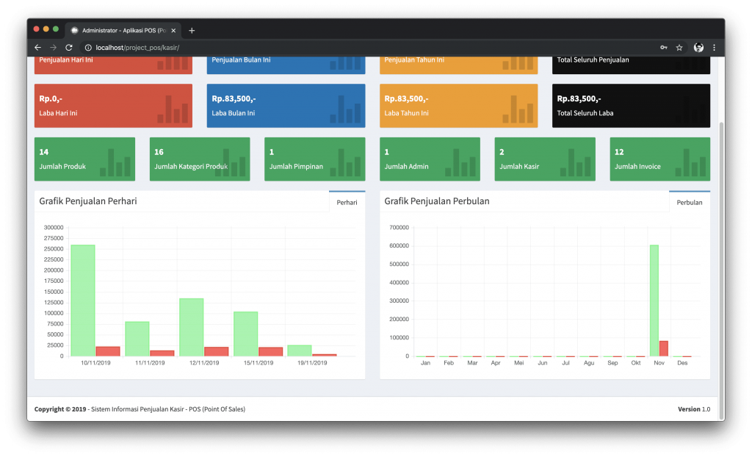Close the Administrator Aplikasi POS tab

pos(173,30)
